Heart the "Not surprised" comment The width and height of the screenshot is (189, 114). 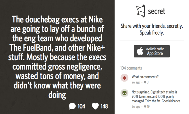[145, 106]
